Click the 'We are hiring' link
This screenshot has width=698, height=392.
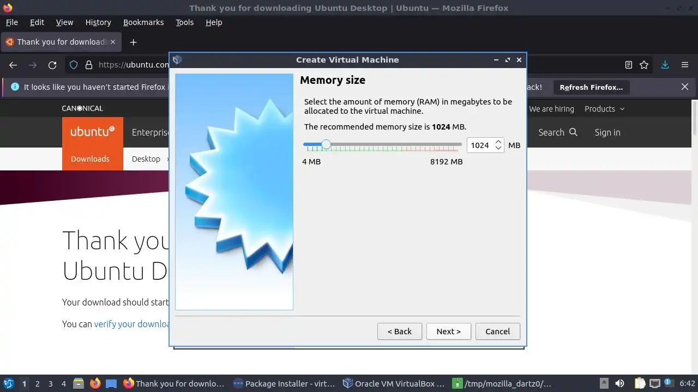tap(551, 109)
